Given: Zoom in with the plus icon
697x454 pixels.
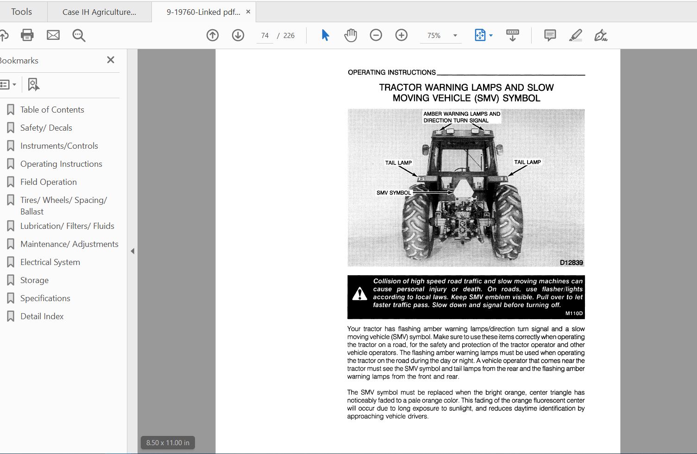Looking at the screenshot, I should pos(402,35).
